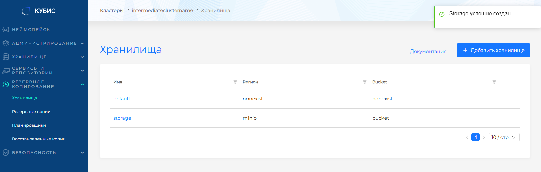Click the Резервное копирование clock icon
541x172 pixels.
5,84
